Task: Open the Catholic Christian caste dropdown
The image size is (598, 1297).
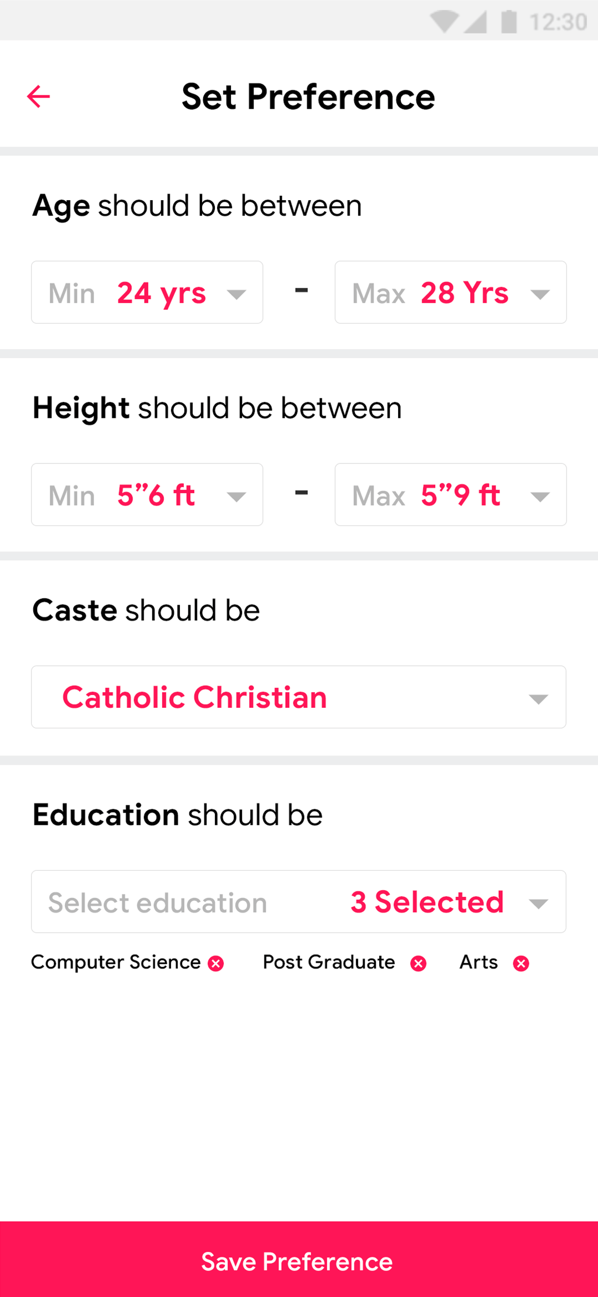Action: pos(298,697)
